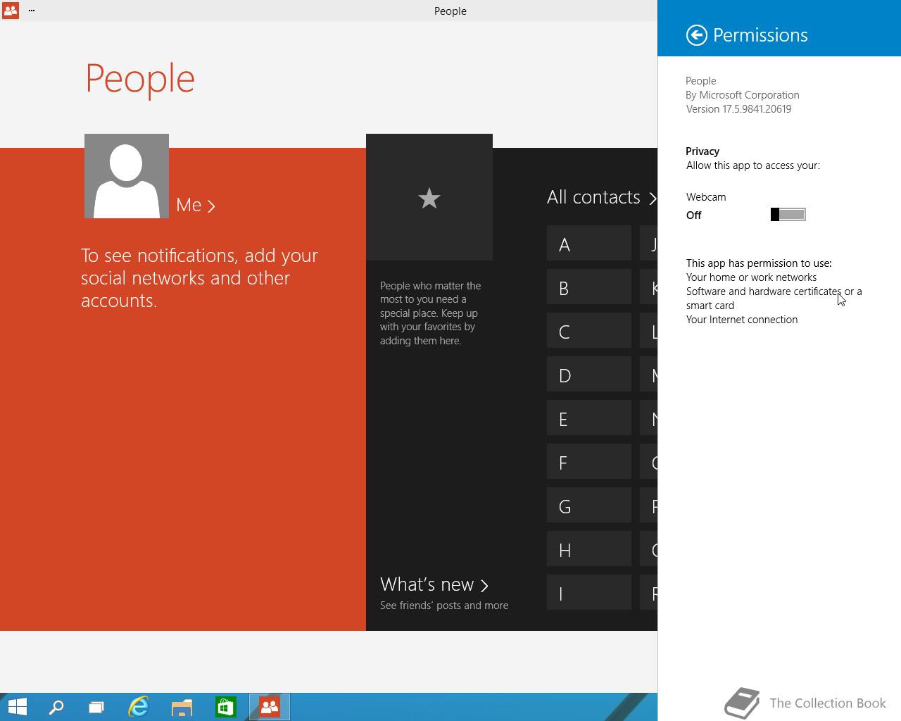Click the add social networks notification text

(x=200, y=277)
